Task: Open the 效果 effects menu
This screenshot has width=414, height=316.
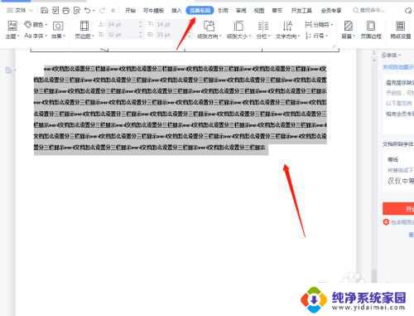Action: pos(58,30)
